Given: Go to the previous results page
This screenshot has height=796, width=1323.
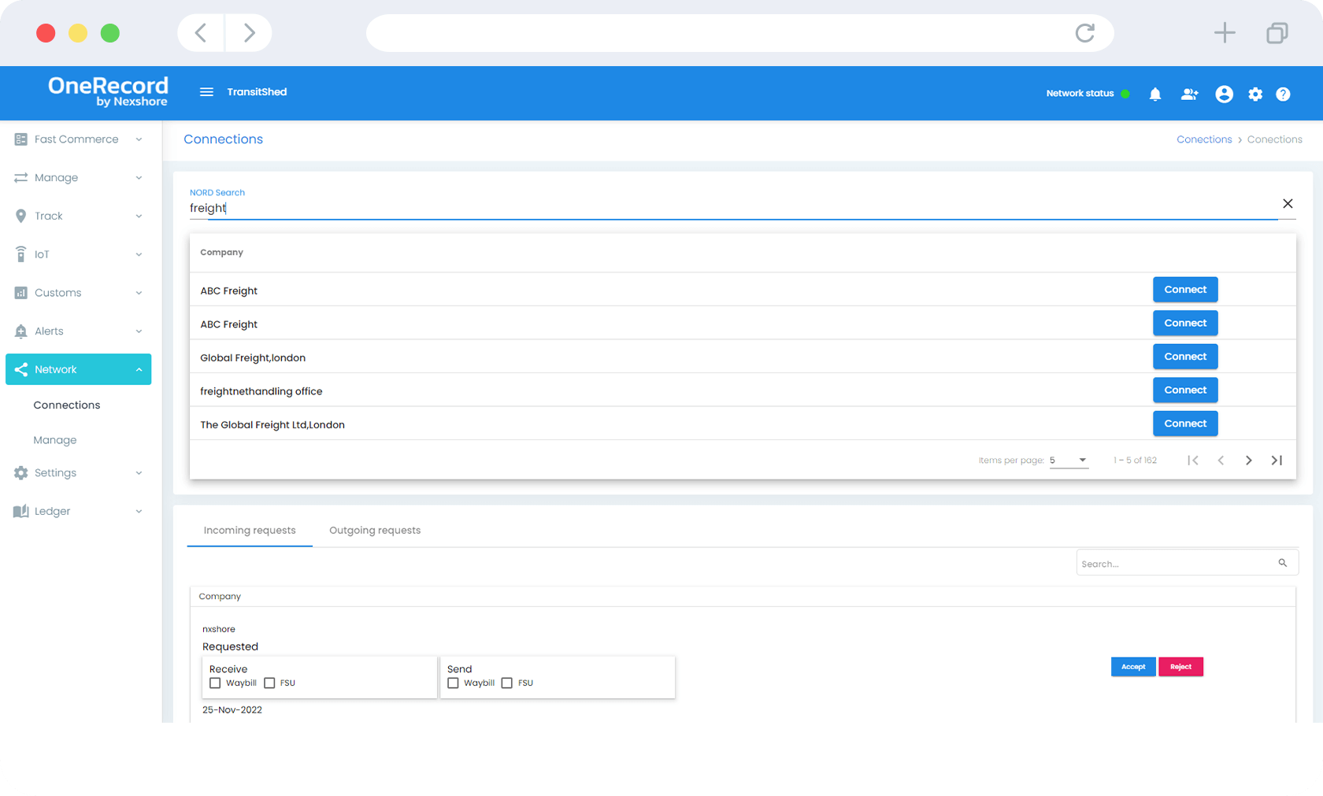Looking at the screenshot, I should click(1221, 461).
